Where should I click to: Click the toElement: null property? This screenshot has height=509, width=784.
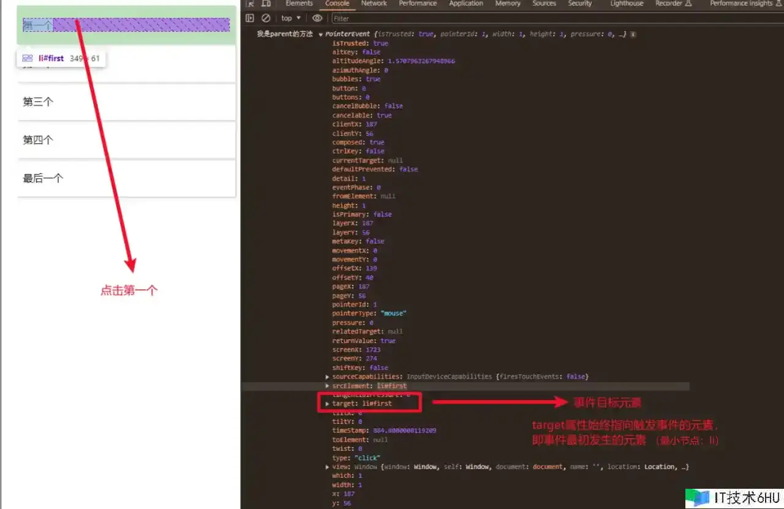360,440
